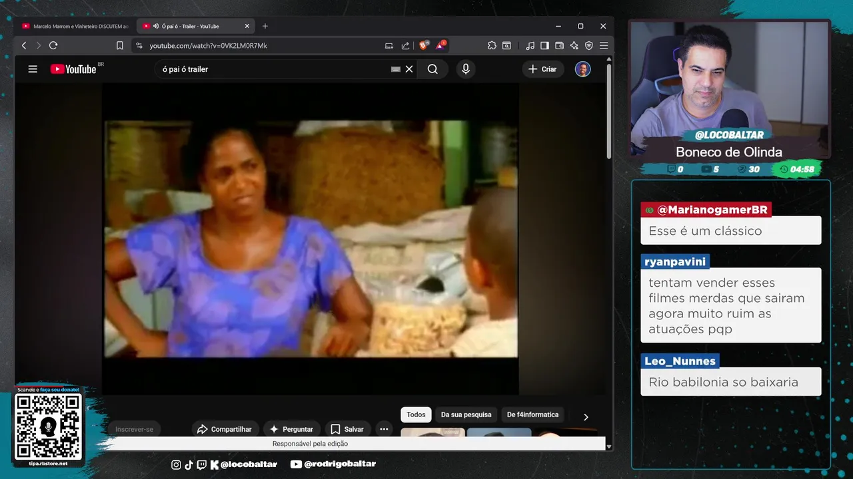Viewport: 853px width, 479px height.
Task: View site information left of the URL
Action: [x=139, y=45]
